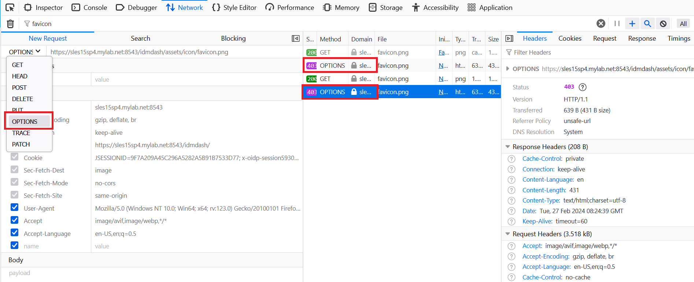694x282 pixels.
Task: Toggle the details pane icon beside Headers
Action: 509,38
